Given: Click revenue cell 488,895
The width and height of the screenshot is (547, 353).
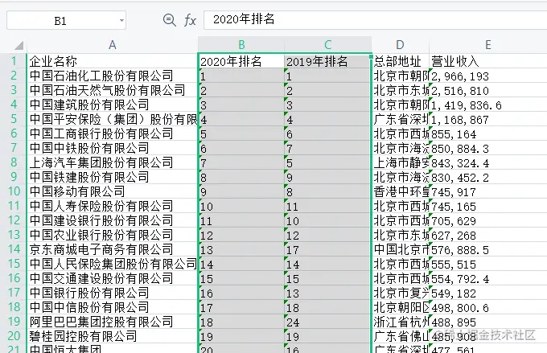Looking at the screenshot, I should (488, 322).
